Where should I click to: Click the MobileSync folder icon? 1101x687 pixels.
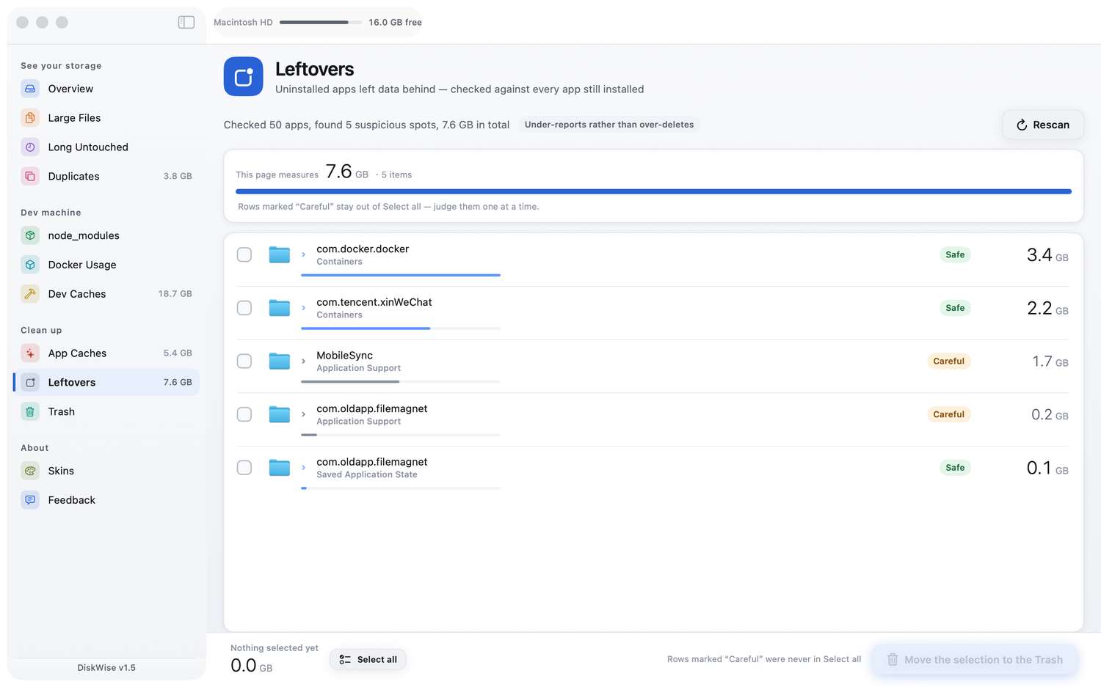pyautogui.click(x=280, y=361)
